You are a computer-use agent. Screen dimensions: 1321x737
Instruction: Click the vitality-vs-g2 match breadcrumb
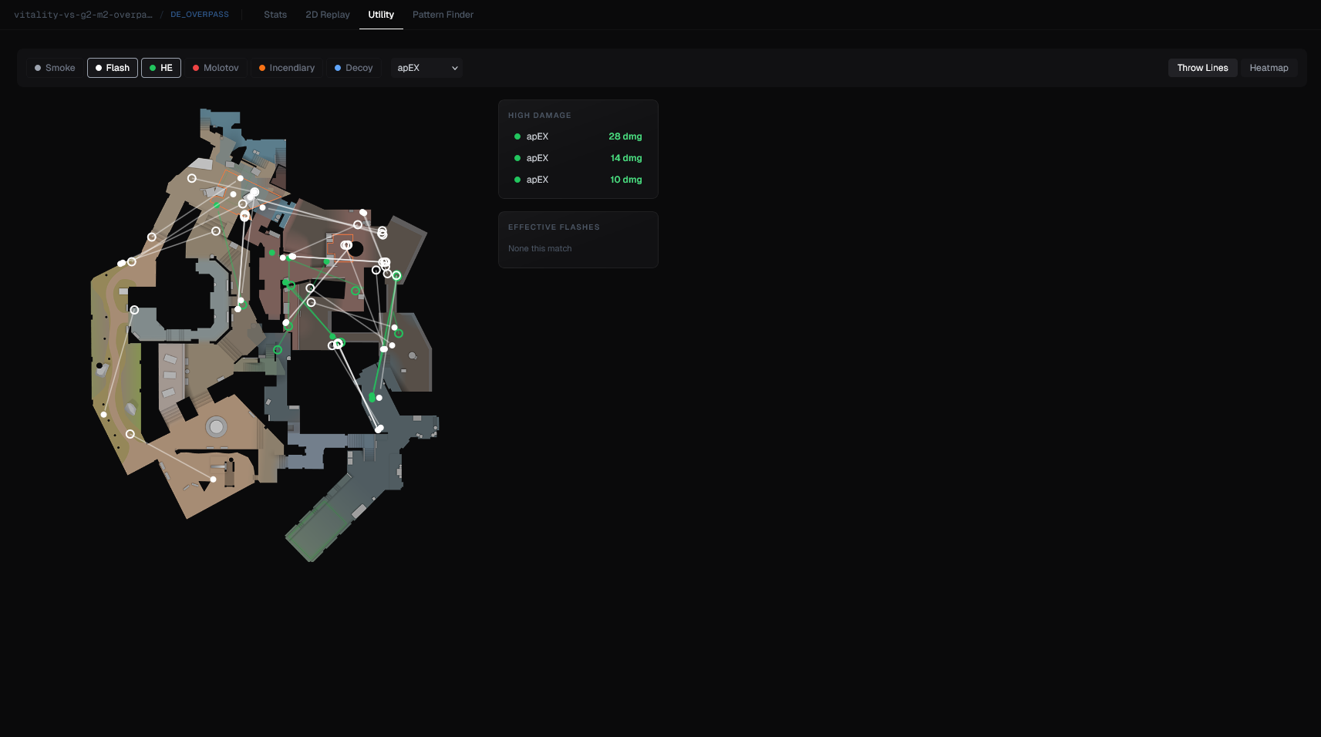point(83,15)
